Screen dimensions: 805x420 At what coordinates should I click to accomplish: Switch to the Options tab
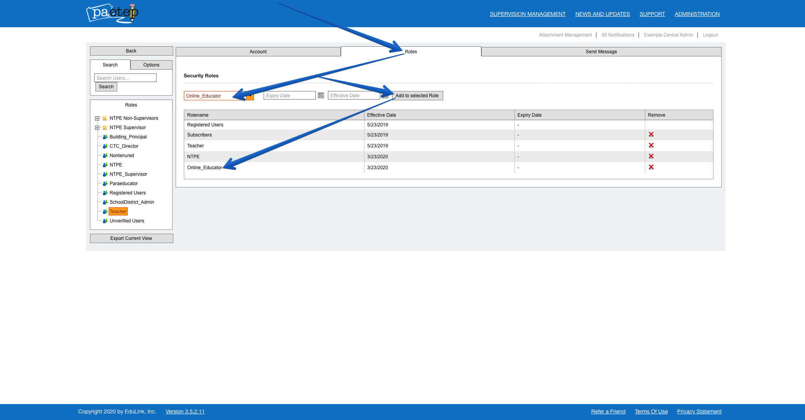151,65
